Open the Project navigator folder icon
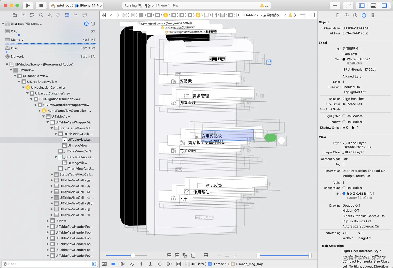The image size is (393, 268). 15,15
